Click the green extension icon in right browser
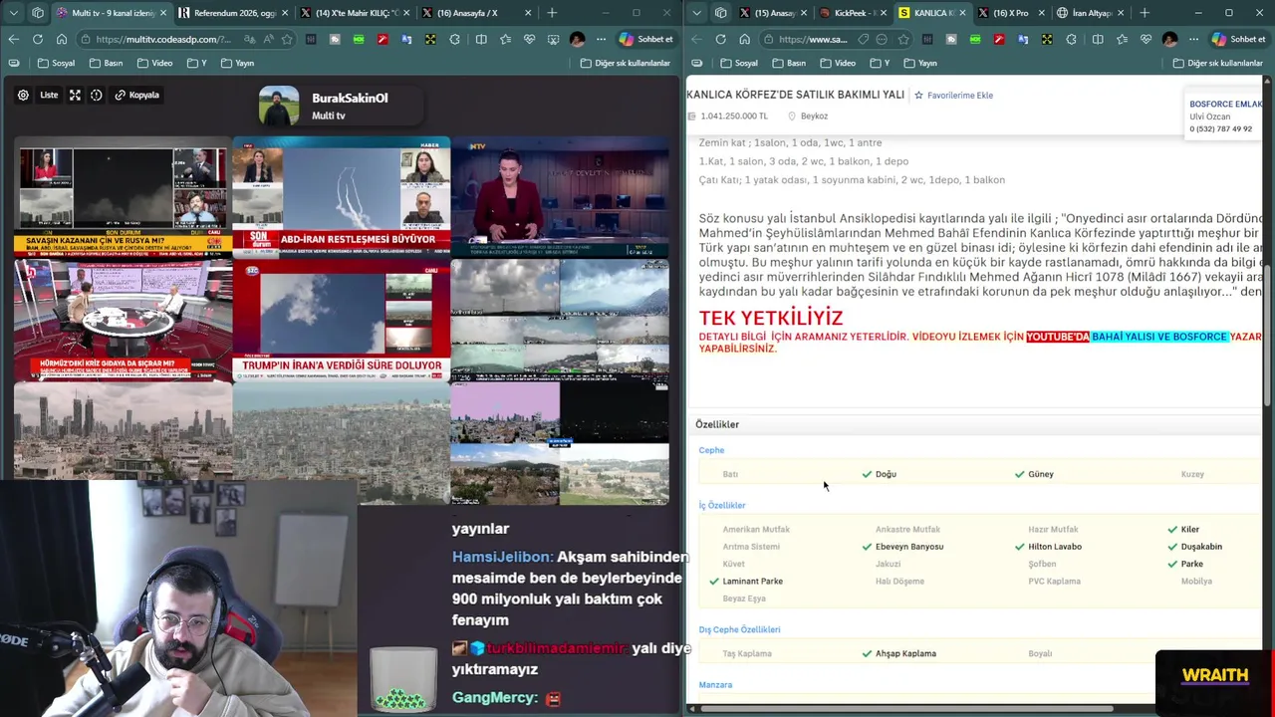 click(x=974, y=39)
